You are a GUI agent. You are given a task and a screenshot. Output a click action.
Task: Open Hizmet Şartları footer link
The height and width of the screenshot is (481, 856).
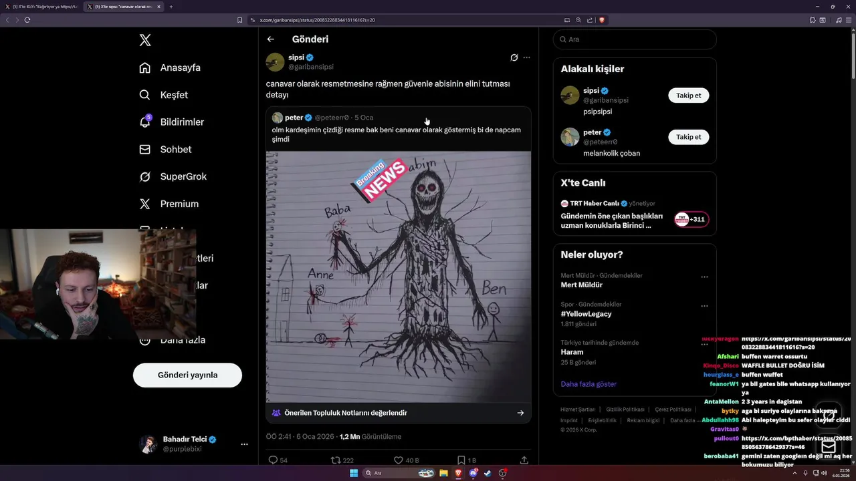pos(578,410)
